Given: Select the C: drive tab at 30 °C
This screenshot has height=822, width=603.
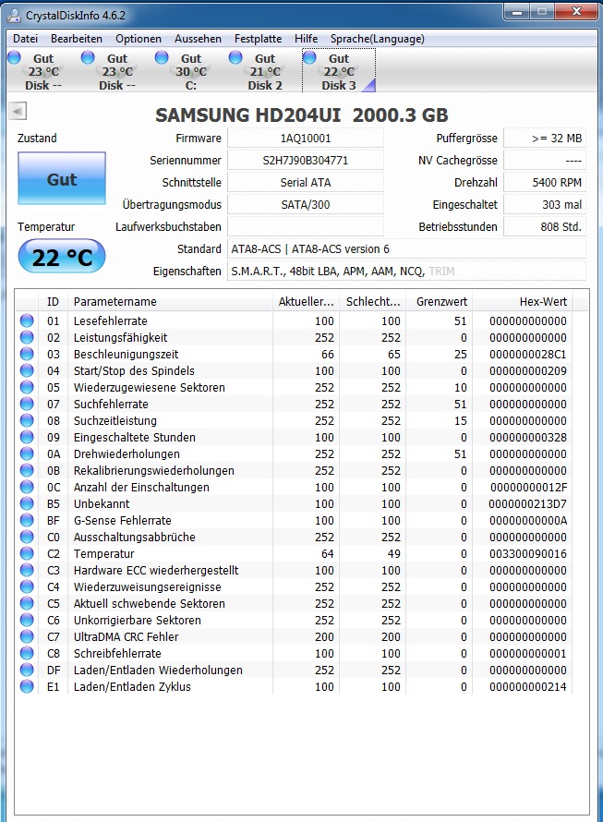Looking at the screenshot, I should (191, 71).
